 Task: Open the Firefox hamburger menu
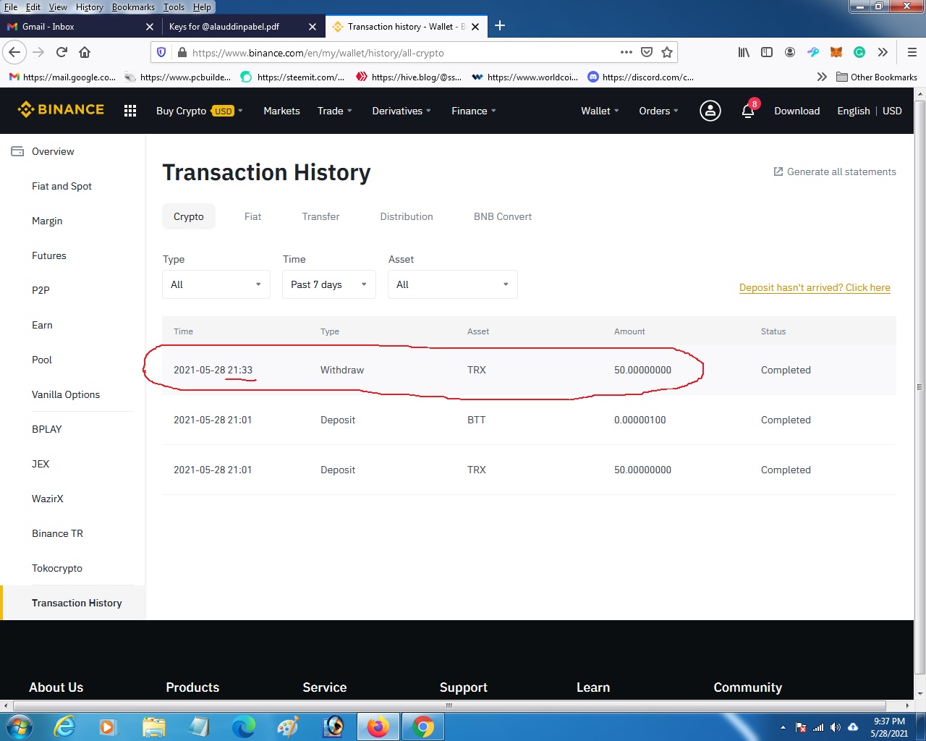[x=912, y=52]
